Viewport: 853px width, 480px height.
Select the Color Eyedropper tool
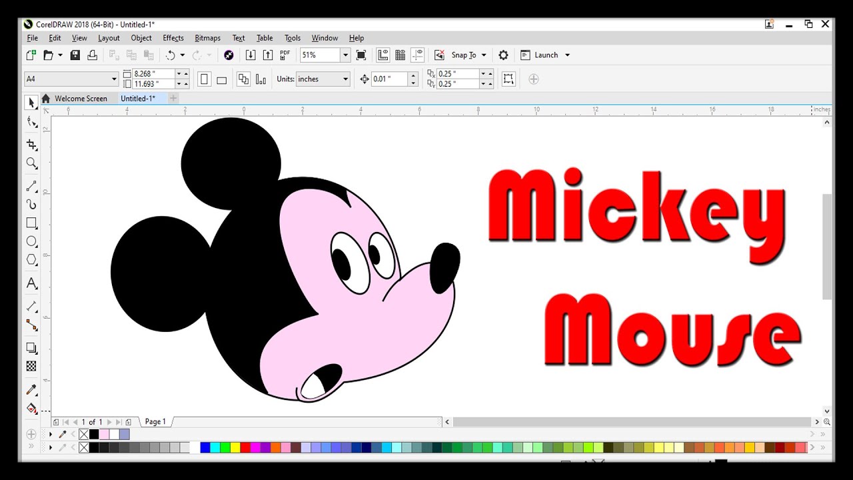(x=31, y=389)
